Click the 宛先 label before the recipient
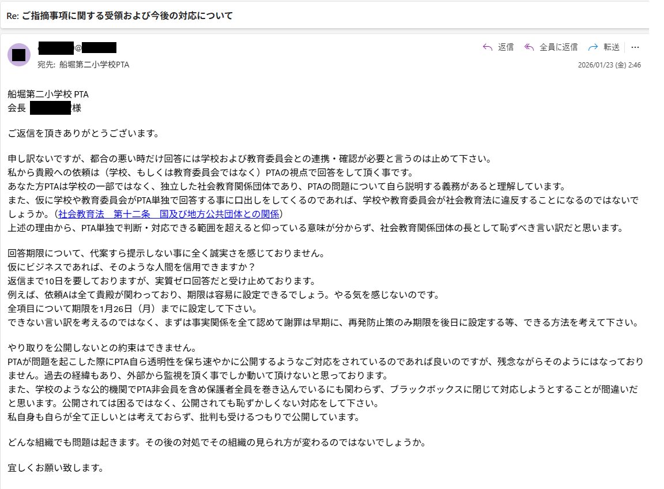 [x=46, y=65]
